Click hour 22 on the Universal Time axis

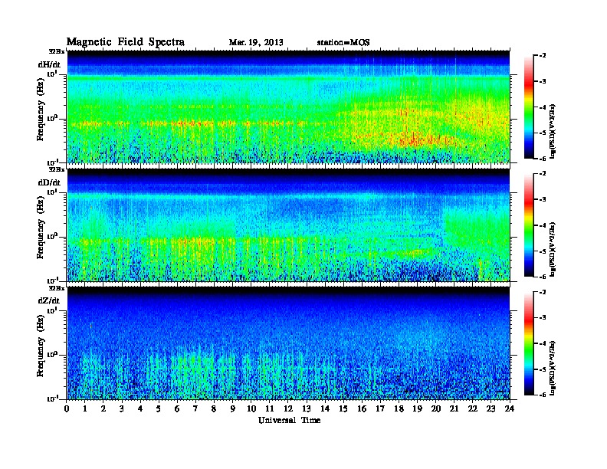(x=473, y=408)
